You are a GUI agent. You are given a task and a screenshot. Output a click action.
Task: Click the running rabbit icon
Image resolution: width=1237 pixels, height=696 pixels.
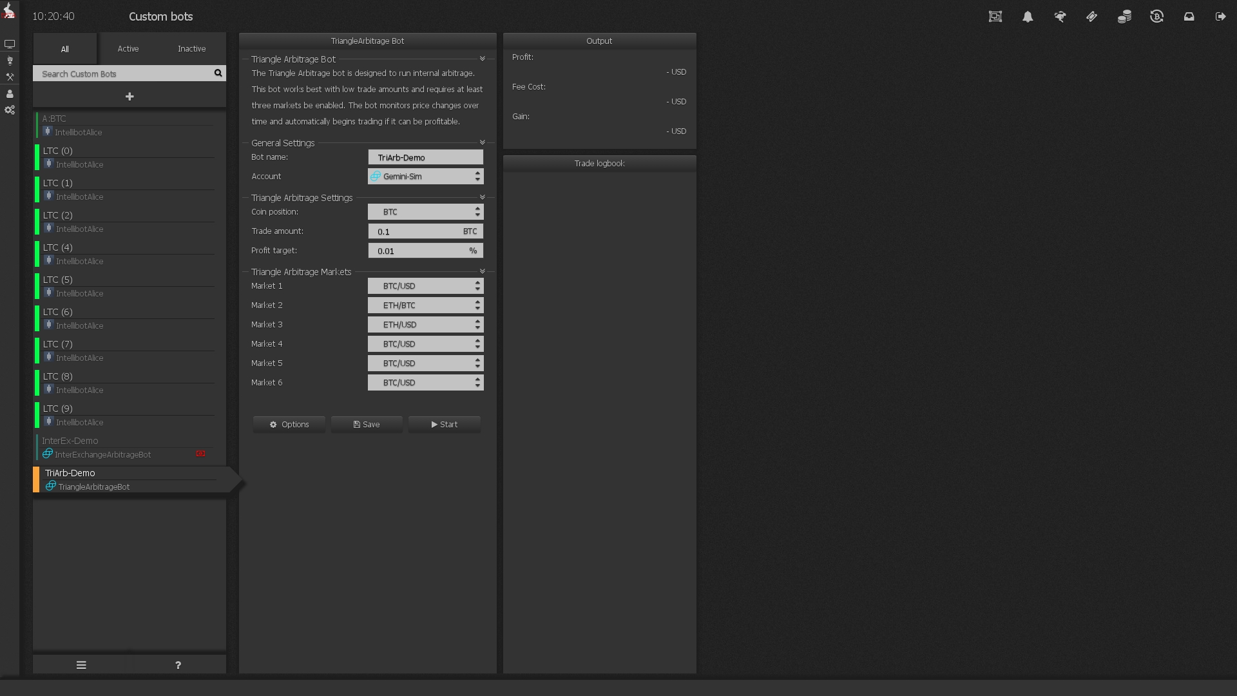(1060, 17)
